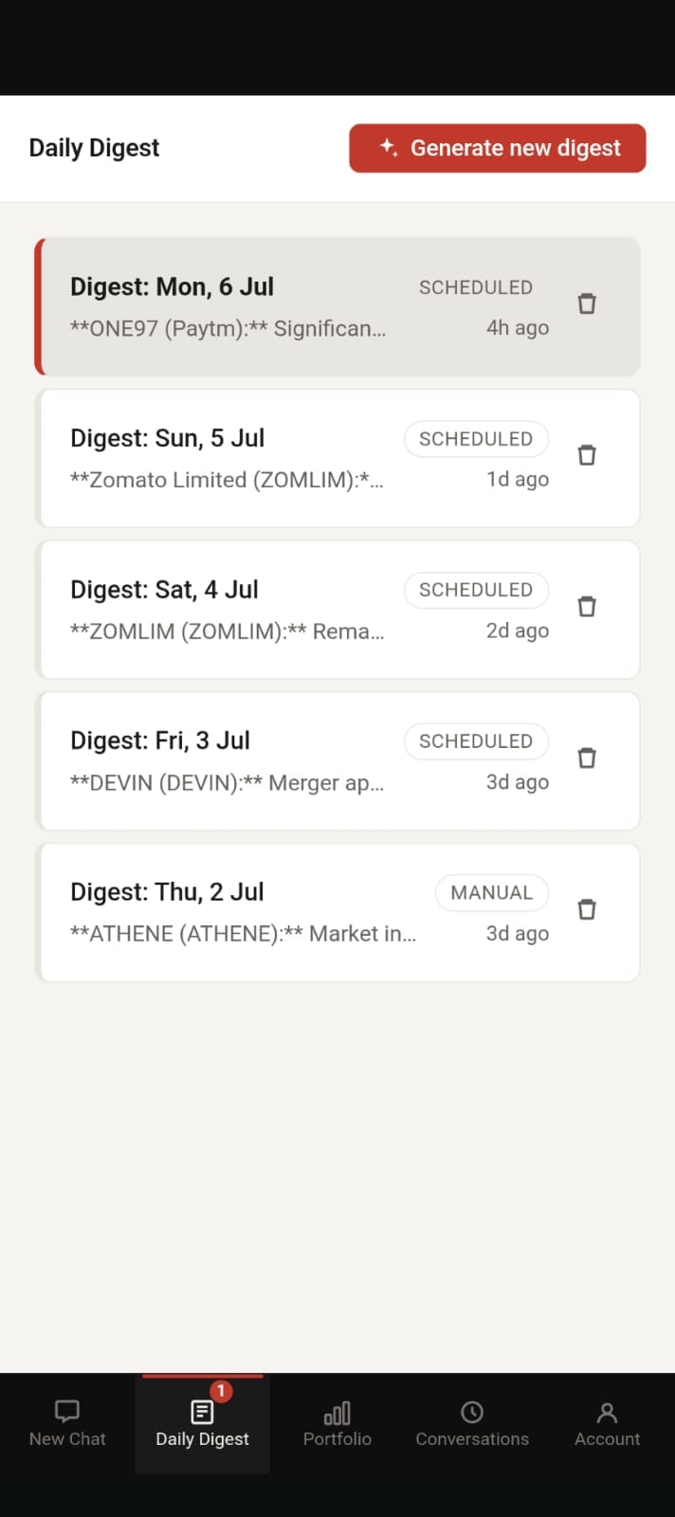View the Sat, 4 Jul digest entry
Viewport: 675px width, 1517px height.
pyautogui.click(x=337, y=610)
